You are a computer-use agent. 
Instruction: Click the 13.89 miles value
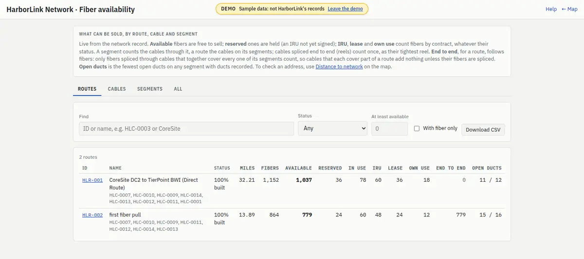pyautogui.click(x=247, y=215)
